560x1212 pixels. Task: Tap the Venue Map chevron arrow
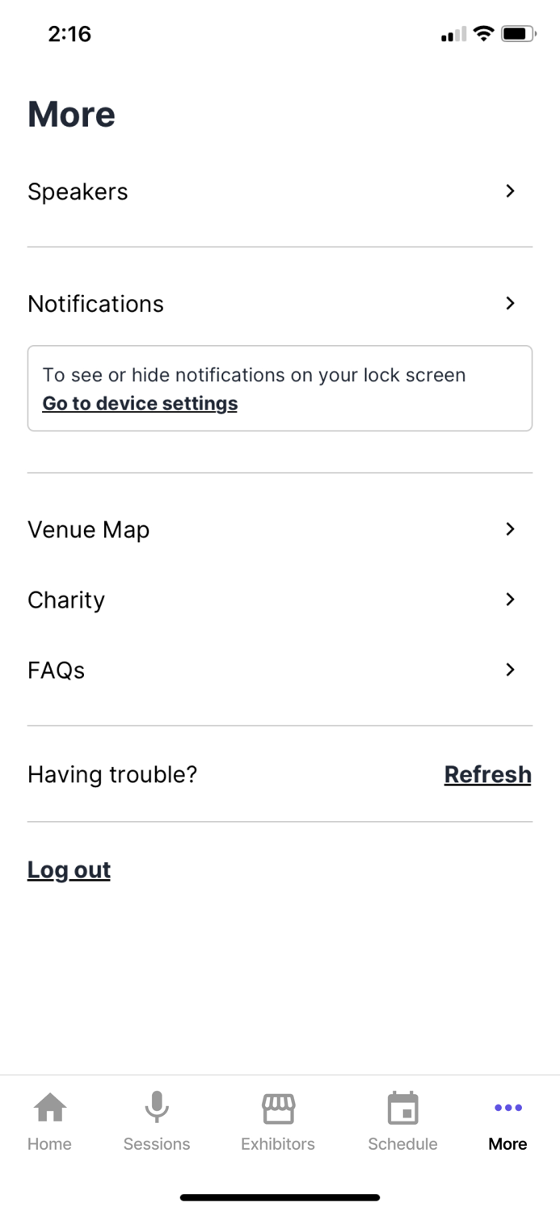(x=510, y=528)
